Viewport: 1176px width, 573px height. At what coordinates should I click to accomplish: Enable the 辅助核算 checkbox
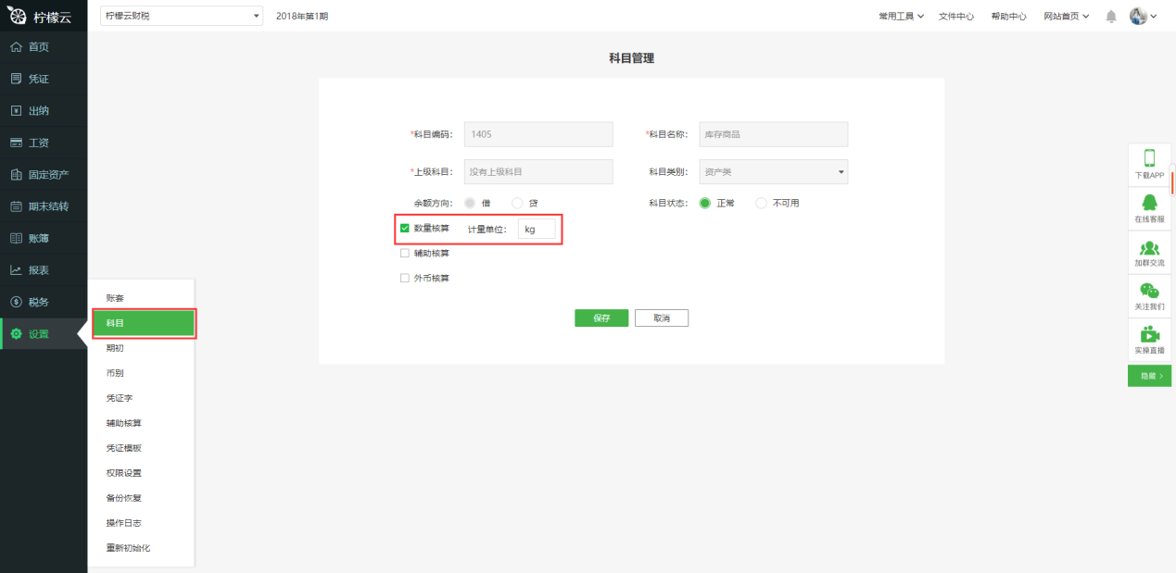[x=404, y=253]
